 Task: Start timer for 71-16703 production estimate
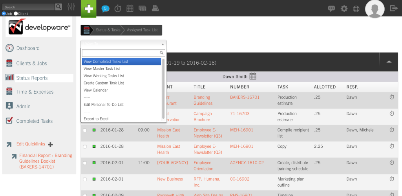392,113
